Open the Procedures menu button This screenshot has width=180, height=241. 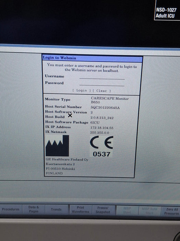pos(11,209)
